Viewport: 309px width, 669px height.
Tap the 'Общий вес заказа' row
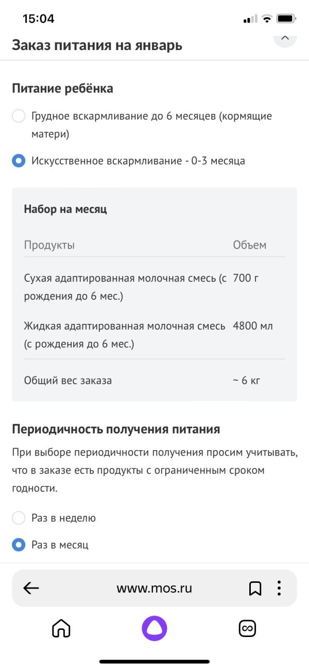point(154,381)
